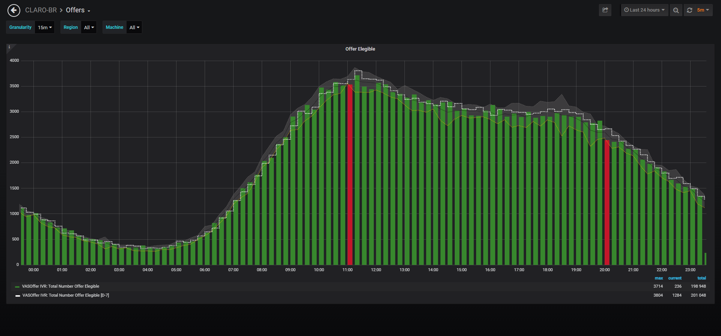The height and width of the screenshot is (336, 721).
Task: Open the Offers dashboard picker
Action: (78, 10)
